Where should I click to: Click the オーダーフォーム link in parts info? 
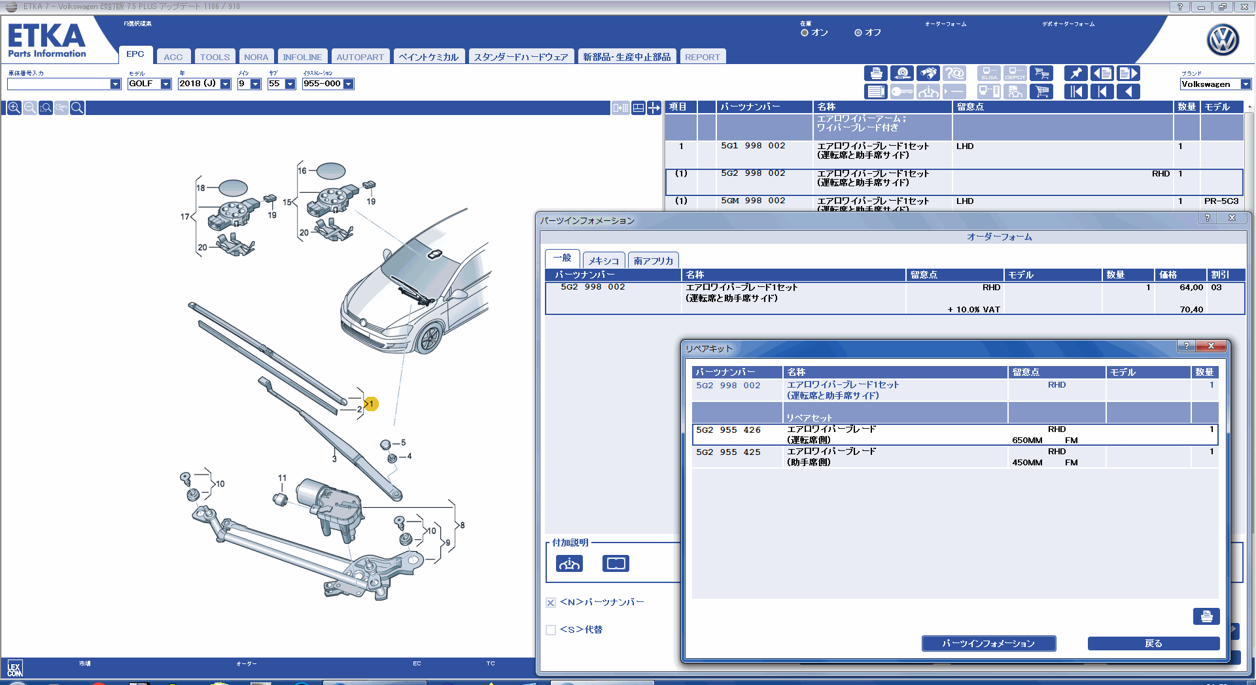pos(999,237)
